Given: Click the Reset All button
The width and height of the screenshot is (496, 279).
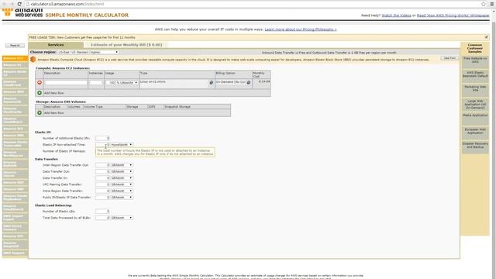Looking at the screenshot, I should point(15,46).
